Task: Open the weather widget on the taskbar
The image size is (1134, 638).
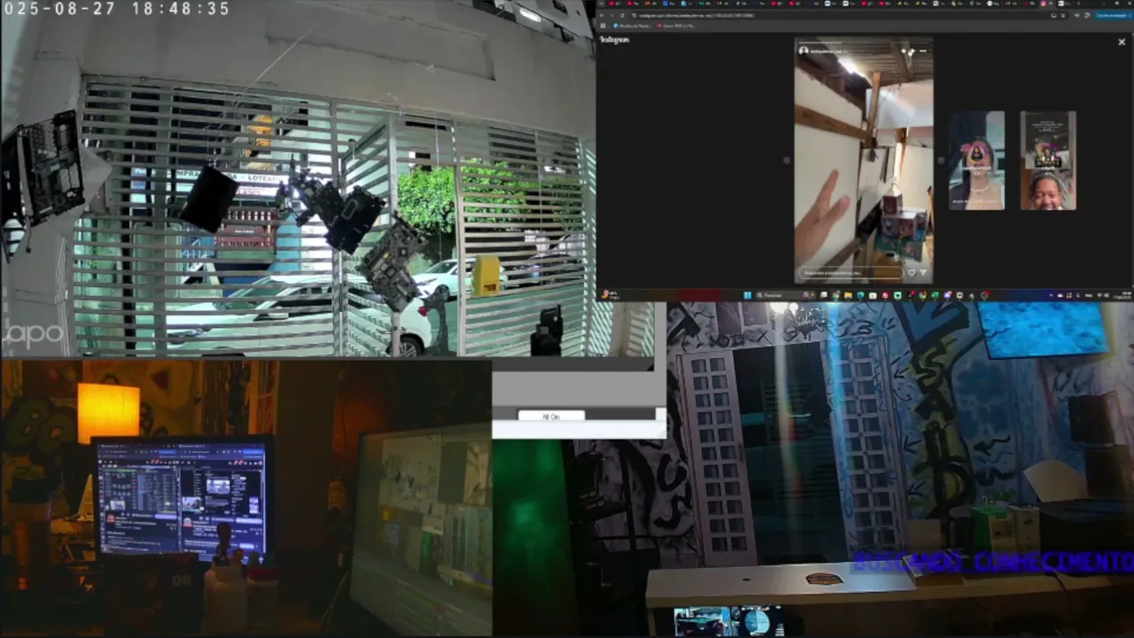Action: [x=611, y=295]
